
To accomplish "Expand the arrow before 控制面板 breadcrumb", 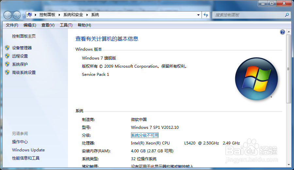I will pyautogui.click(x=35, y=15).
